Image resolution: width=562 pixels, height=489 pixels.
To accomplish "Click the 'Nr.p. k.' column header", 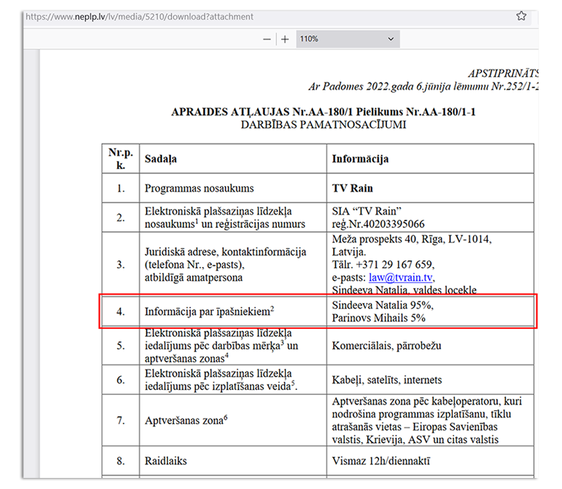I will [121, 158].
